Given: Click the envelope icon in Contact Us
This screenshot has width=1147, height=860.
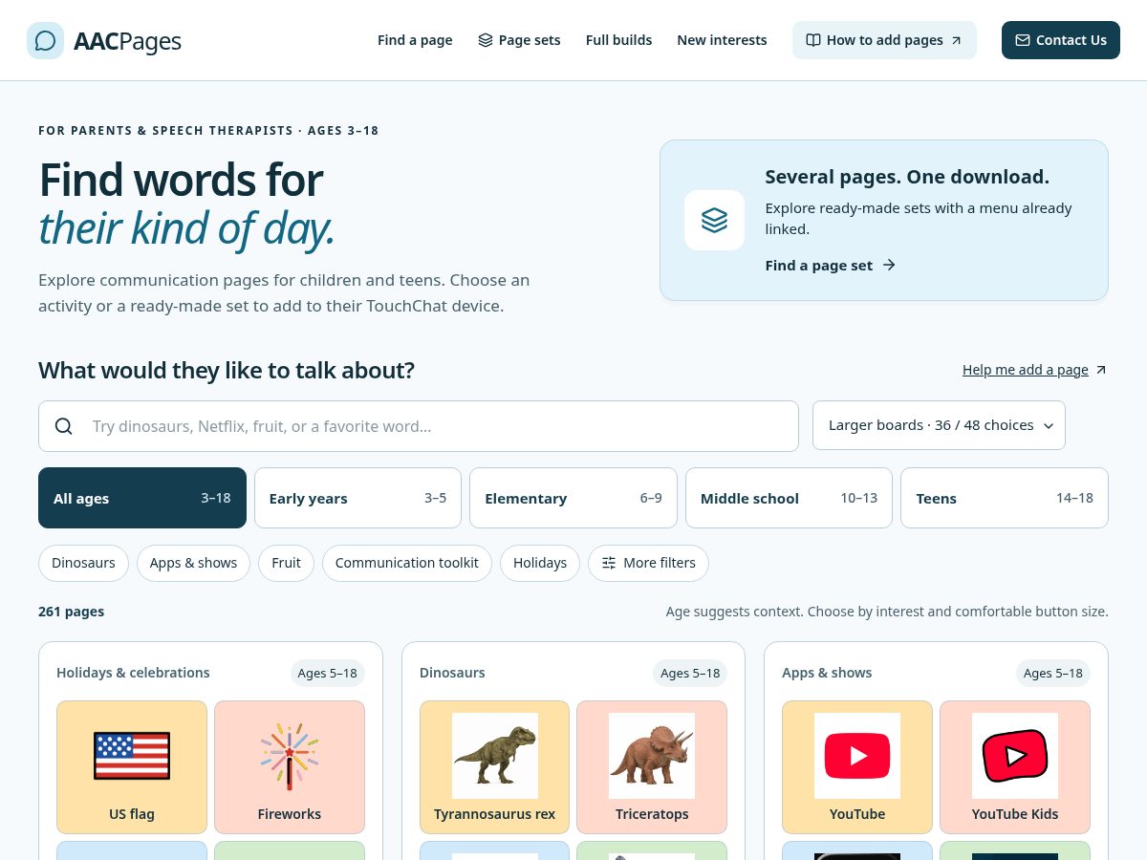Looking at the screenshot, I should point(1023,40).
